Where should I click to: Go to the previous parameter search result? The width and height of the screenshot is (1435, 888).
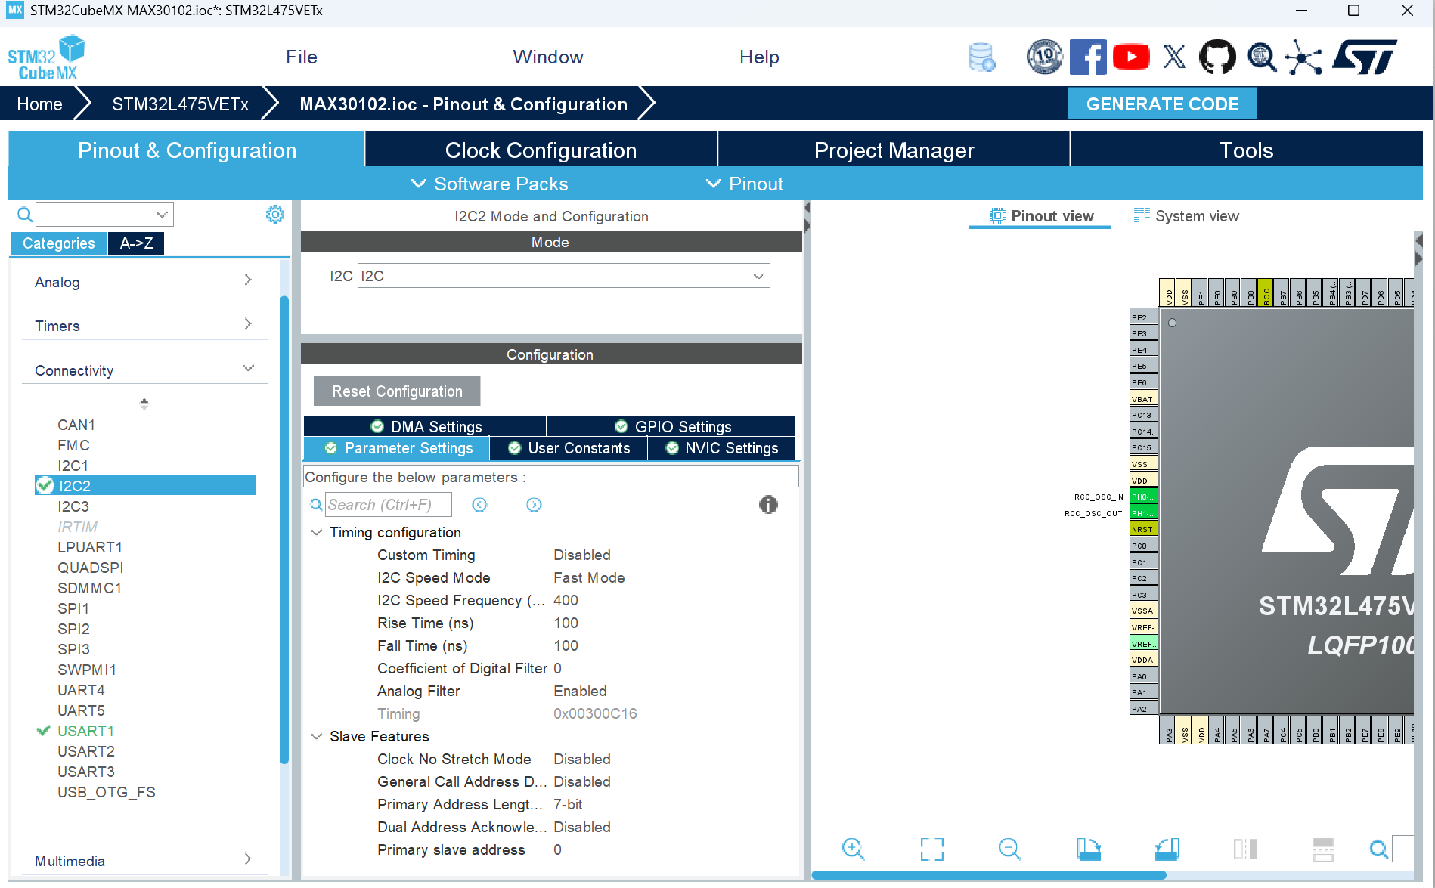479,505
